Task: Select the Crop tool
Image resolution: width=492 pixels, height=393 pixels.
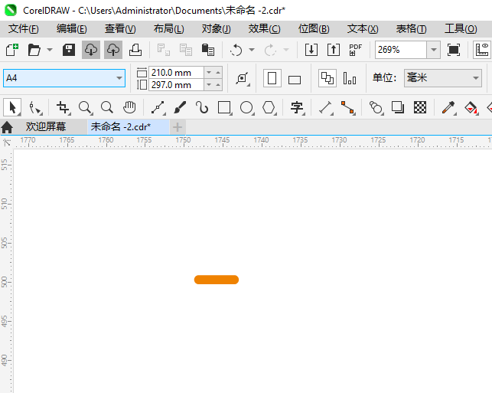Action: [64, 108]
